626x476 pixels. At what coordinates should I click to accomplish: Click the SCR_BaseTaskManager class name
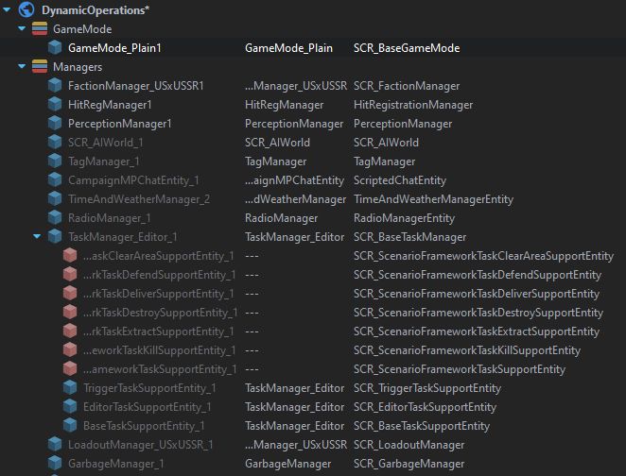coord(410,237)
